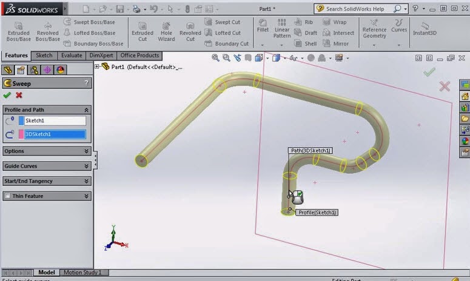Switch to the DimXpert tab
The image size is (470, 281).
(x=101, y=55)
